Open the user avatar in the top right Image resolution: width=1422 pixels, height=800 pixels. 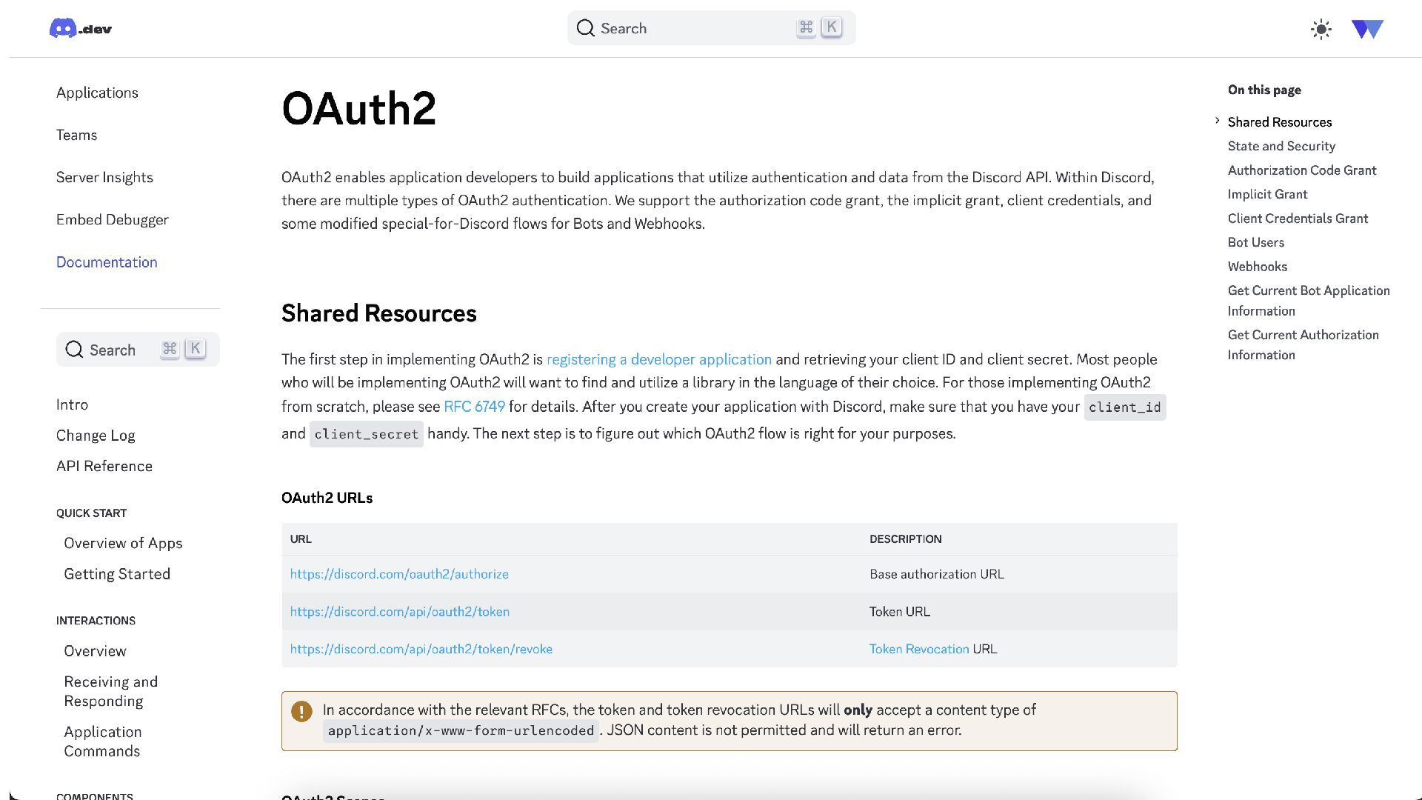pyautogui.click(x=1367, y=30)
